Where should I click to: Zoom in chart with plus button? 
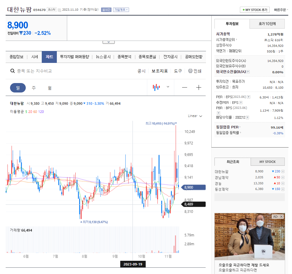point(199,87)
